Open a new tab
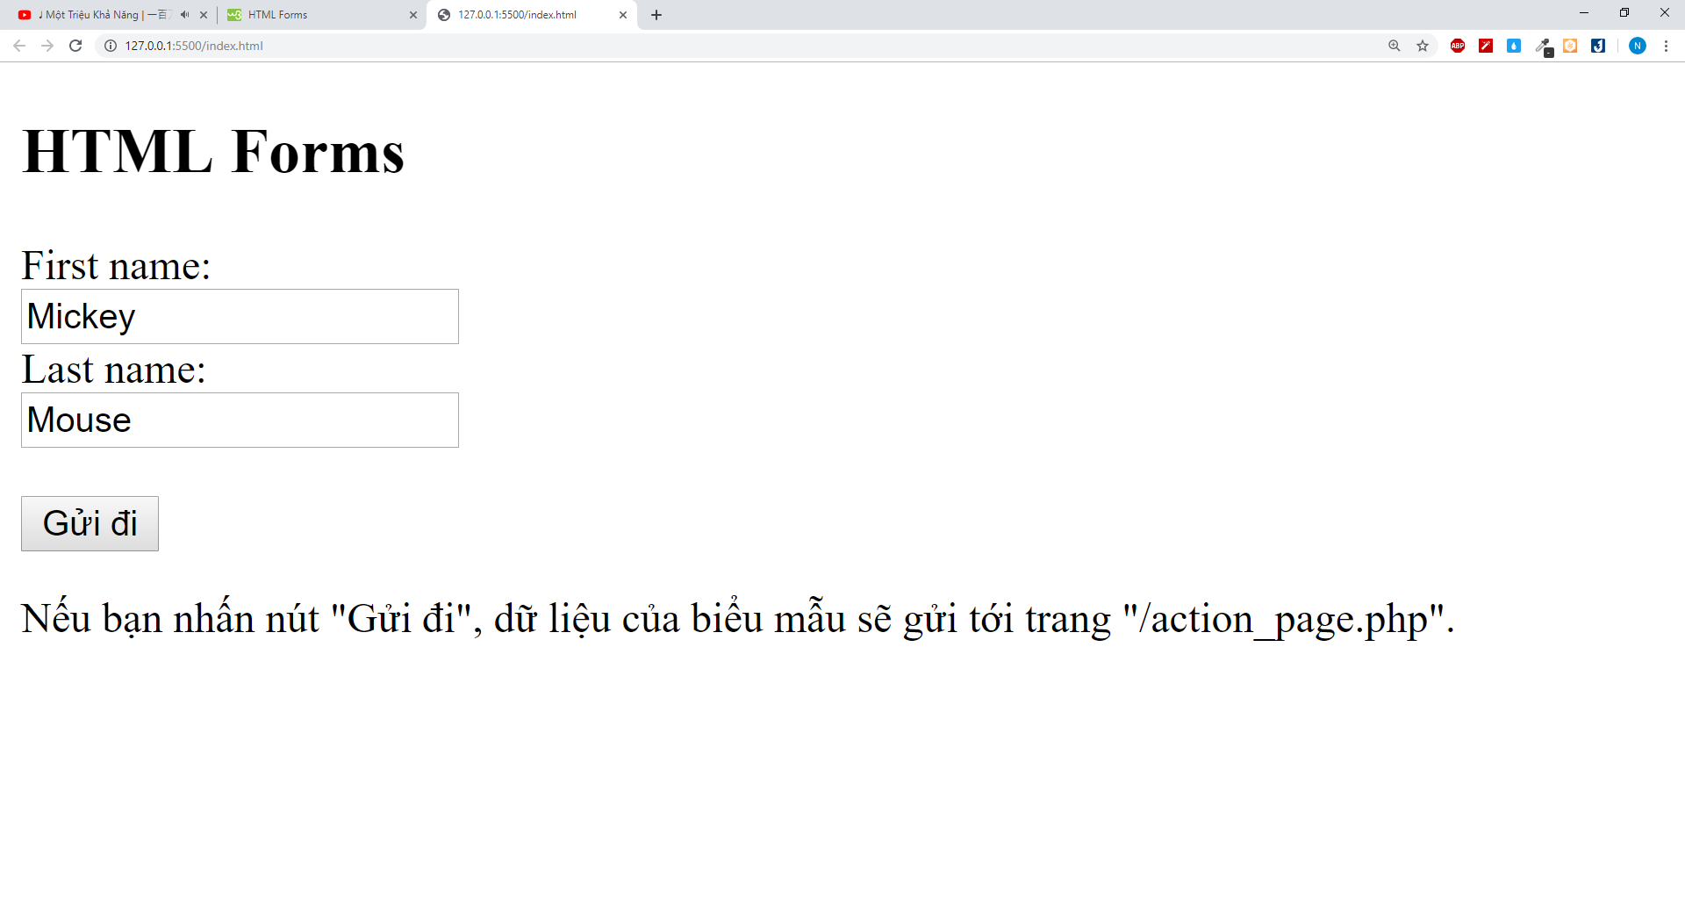The width and height of the screenshot is (1685, 913). pos(656,15)
